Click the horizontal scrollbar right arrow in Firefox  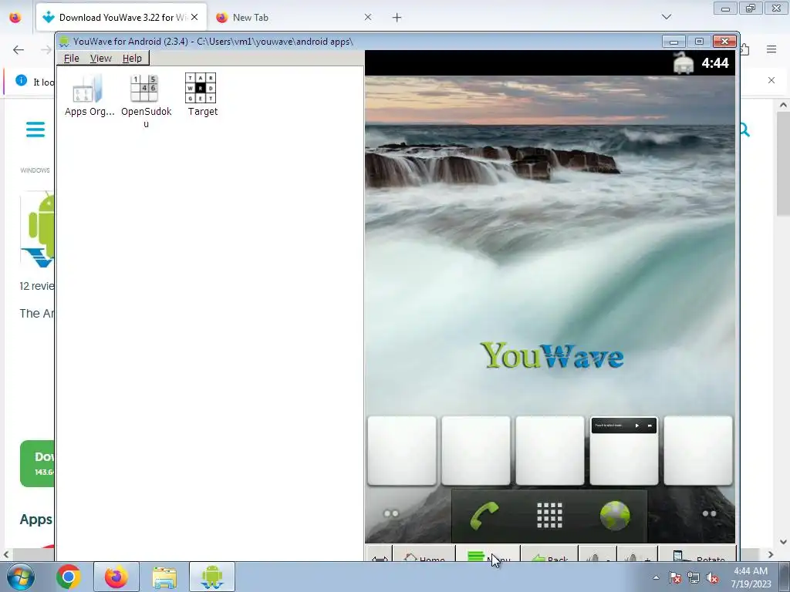point(771,554)
